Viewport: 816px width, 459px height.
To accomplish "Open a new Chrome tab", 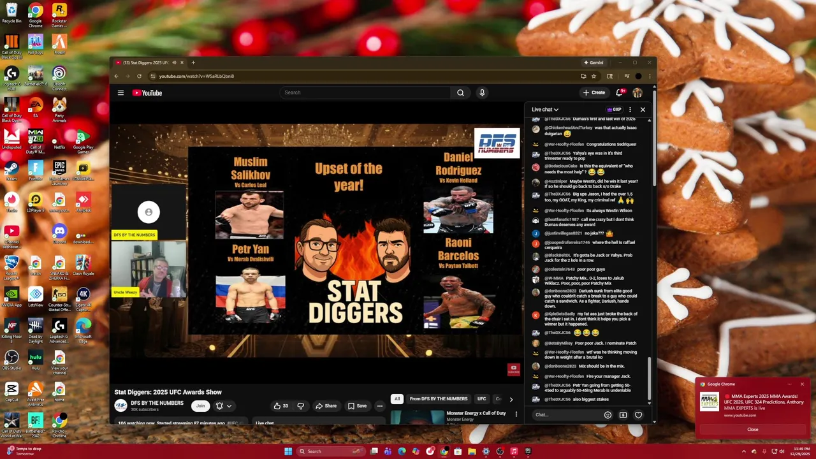I will pos(193,62).
